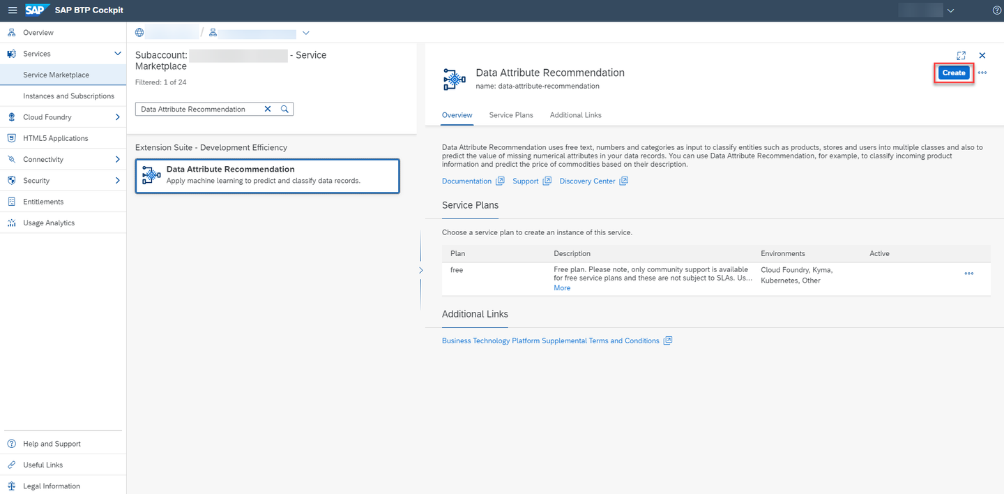Image resolution: width=1004 pixels, height=494 pixels.
Task: Click the Create button
Action: (954, 73)
